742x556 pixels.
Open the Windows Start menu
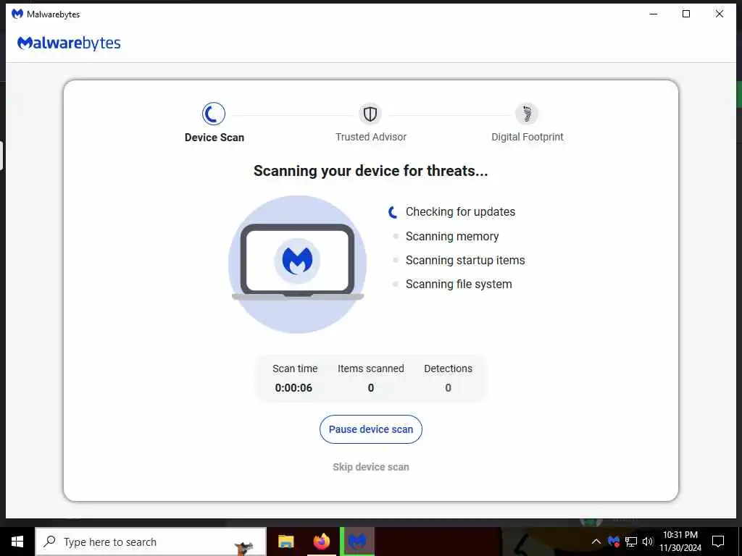17,542
